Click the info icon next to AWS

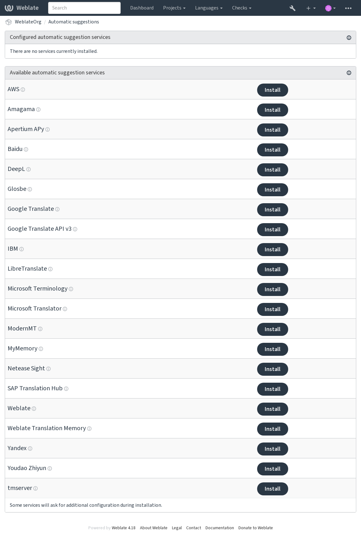(23, 90)
